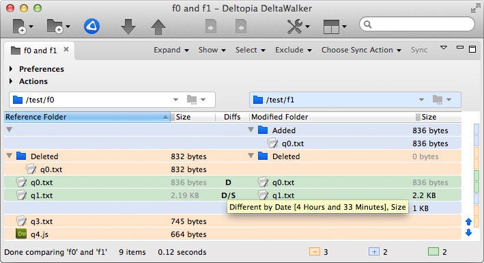Viewport: 484px width, 263px height.
Task: Open the /test/f1 path history dropdown
Action: coord(421,100)
